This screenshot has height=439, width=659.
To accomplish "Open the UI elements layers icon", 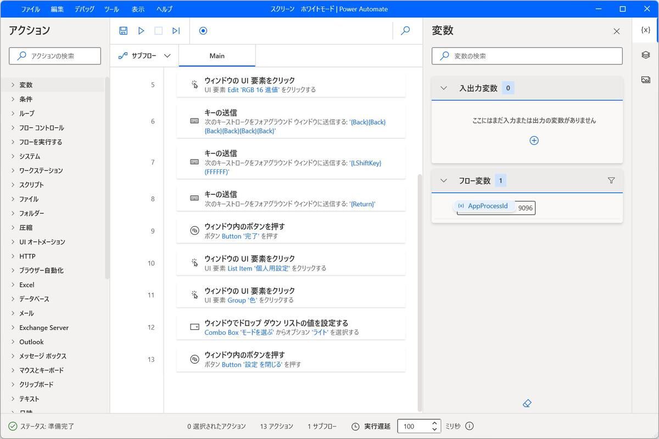I will [645, 55].
